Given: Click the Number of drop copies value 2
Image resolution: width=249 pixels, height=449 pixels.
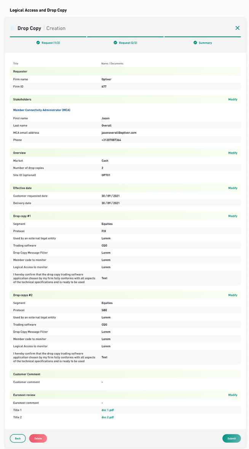Looking at the screenshot, I should (x=102, y=168).
